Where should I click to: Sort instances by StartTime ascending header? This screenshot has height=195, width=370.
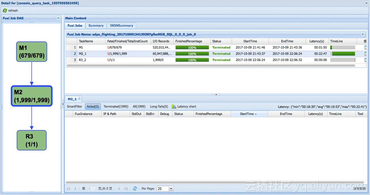249,114
